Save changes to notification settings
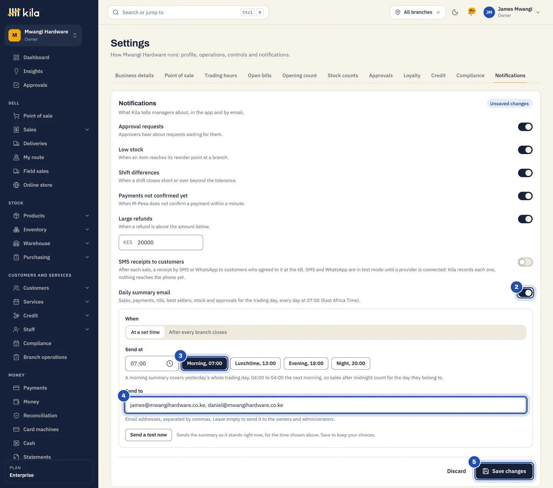 (504, 471)
